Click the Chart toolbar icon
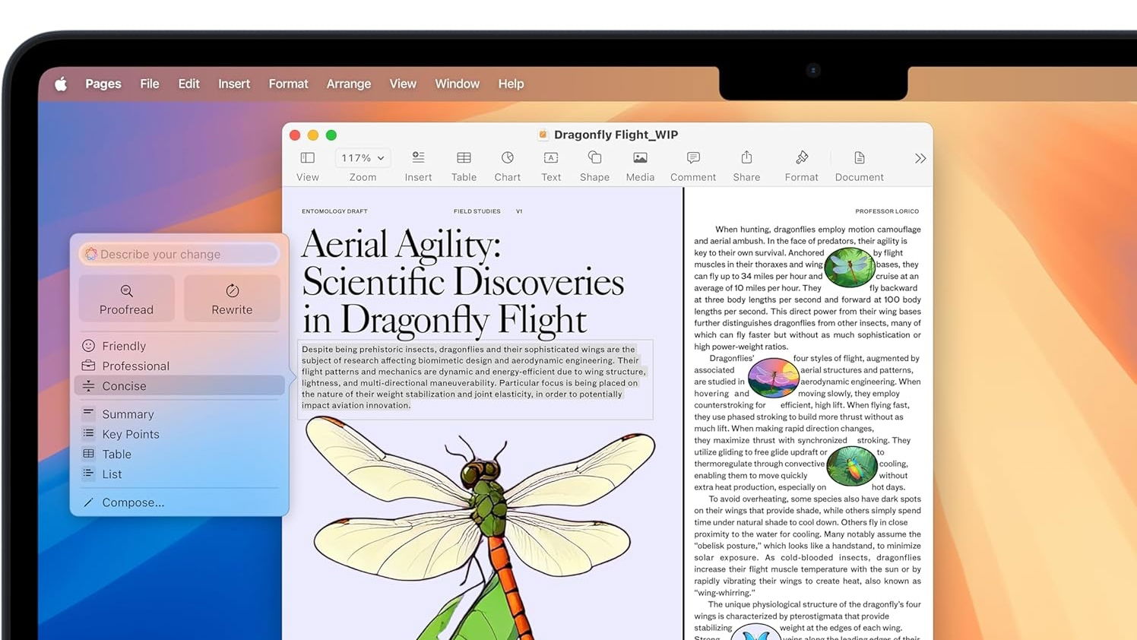This screenshot has height=640, width=1137. pyautogui.click(x=508, y=157)
